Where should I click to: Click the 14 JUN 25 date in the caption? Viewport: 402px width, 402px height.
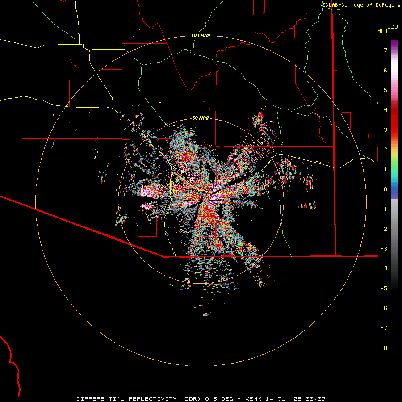tap(283, 399)
